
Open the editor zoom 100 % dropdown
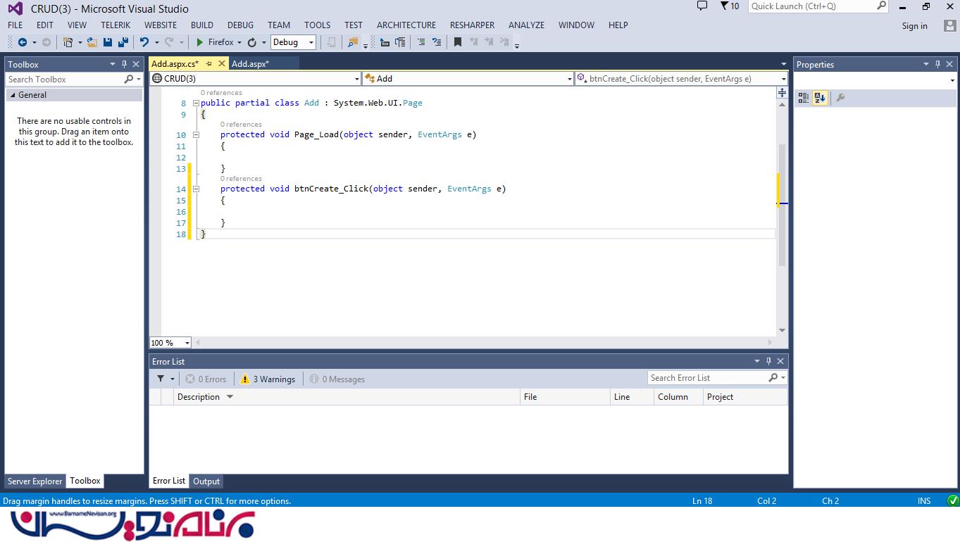click(x=170, y=343)
